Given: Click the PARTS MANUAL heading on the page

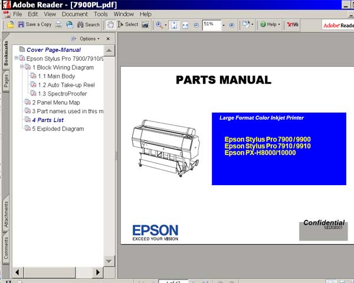Looking at the screenshot, I should 224,80.
